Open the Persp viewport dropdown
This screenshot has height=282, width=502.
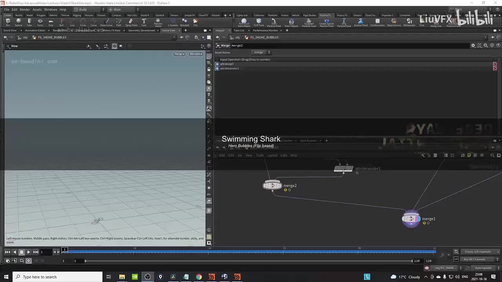click(179, 54)
